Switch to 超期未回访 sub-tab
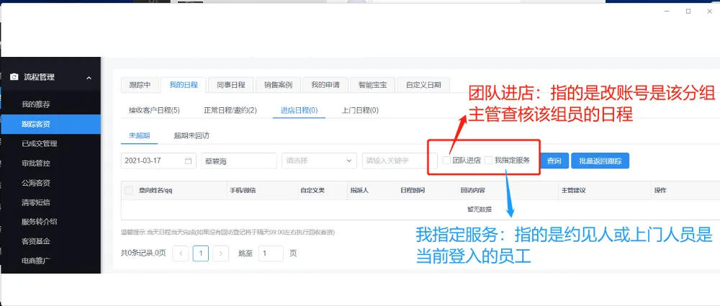The height and width of the screenshot is (306, 720). coord(192,135)
